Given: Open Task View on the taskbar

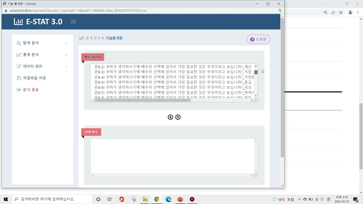Looking at the screenshot, I should pyautogui.click(x=110, y=199).
